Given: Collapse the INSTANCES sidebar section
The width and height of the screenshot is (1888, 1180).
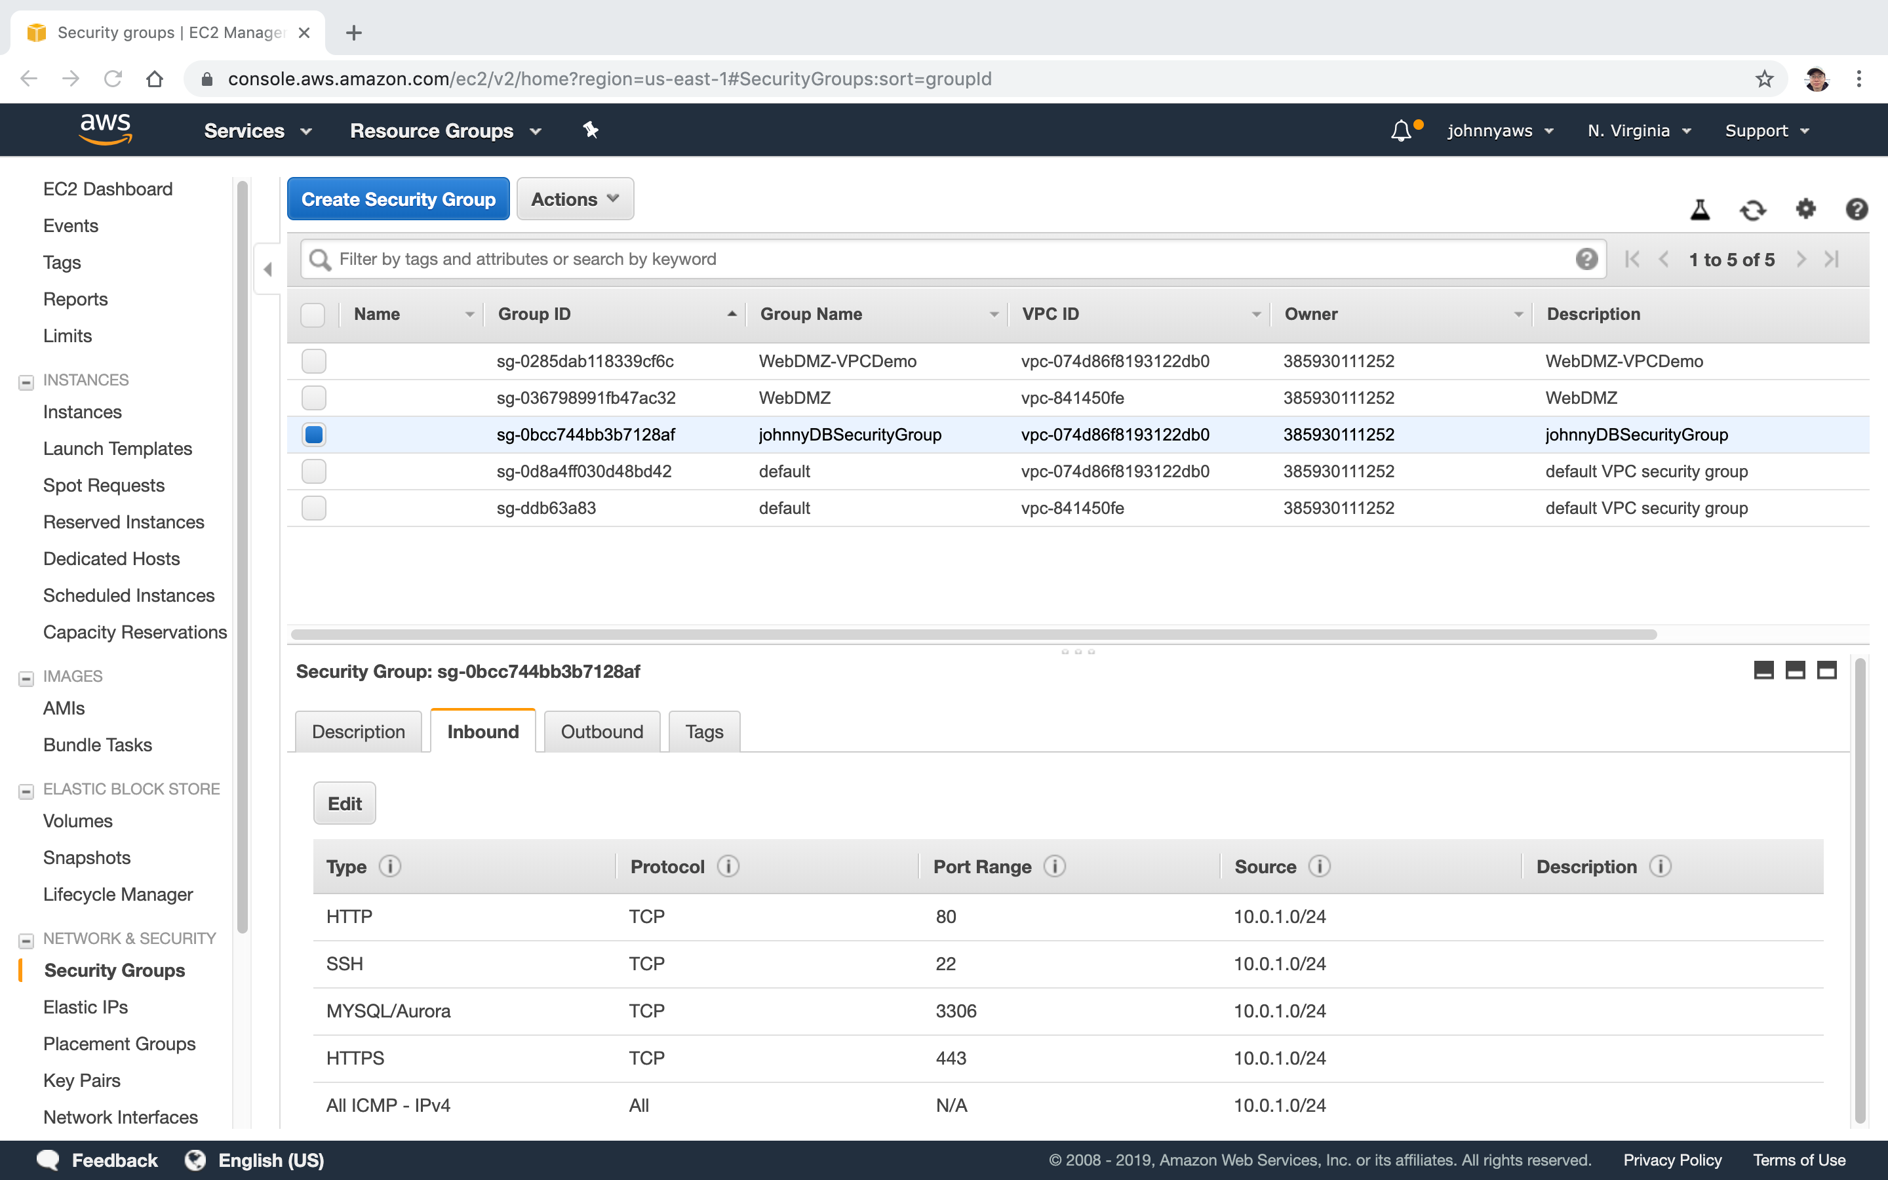Looking at the screenshot, I should pos(26,382).
